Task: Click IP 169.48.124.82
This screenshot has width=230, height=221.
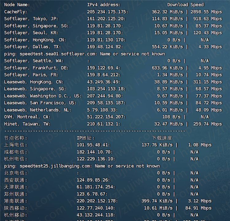Action: [105, 47]
